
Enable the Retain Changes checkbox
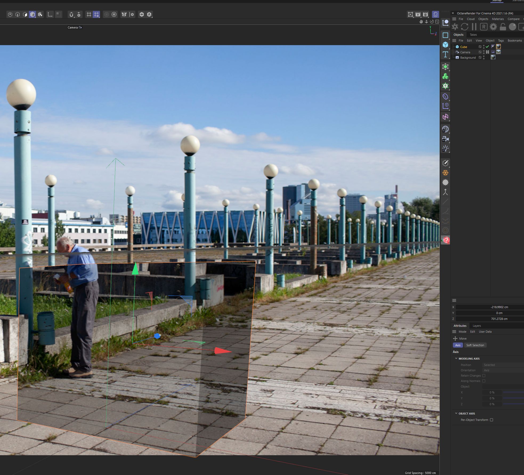(484, 376)
